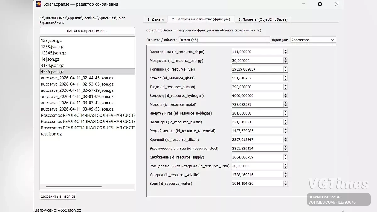This screenshot has height=212, width=377.
Task: Expand the Фракция dropdown set to Roscosmos
Action: click(x=313, y=40)
